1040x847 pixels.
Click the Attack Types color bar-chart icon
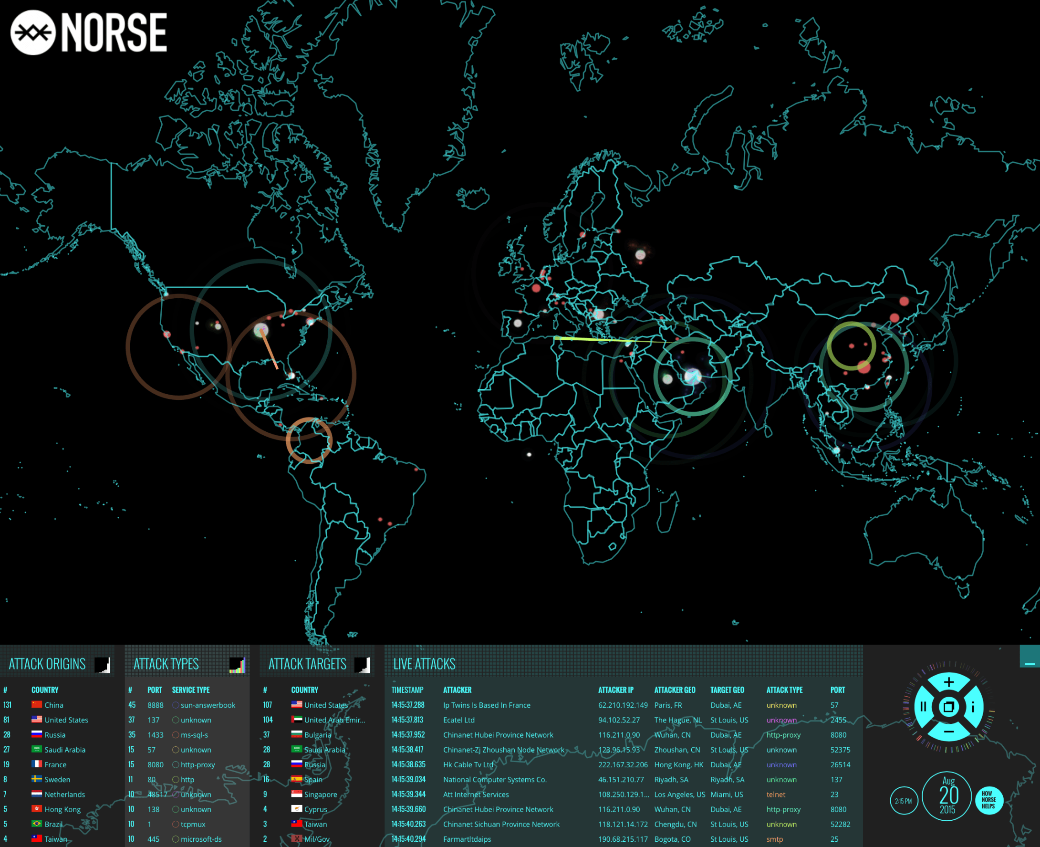(x=237, y=665)
